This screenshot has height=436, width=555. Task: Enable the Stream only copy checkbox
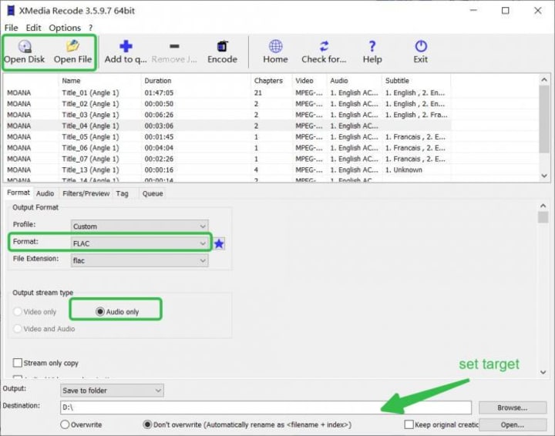pyautogui.click(x=17, y=363)
